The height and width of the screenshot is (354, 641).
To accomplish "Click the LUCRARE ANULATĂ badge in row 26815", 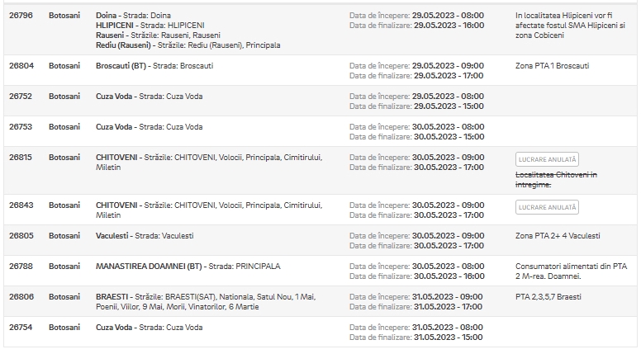I will (547, 159).
